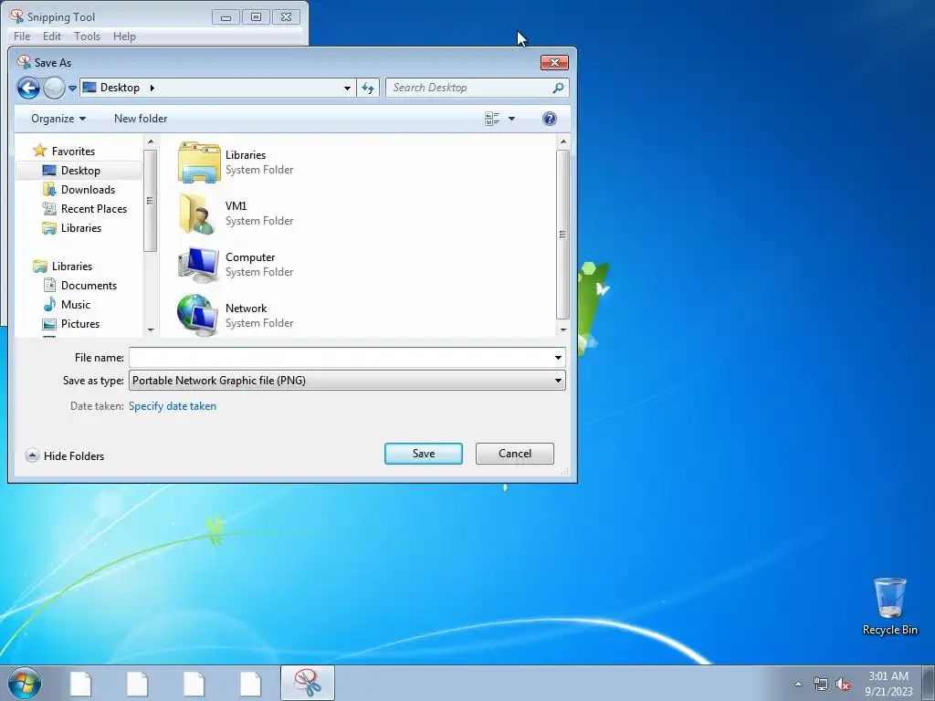Open the Recycle Bin desktop icon
Image resolution: width=935 pixels, height=701 pixels.
pyautogui.click(x=889, y=606)
